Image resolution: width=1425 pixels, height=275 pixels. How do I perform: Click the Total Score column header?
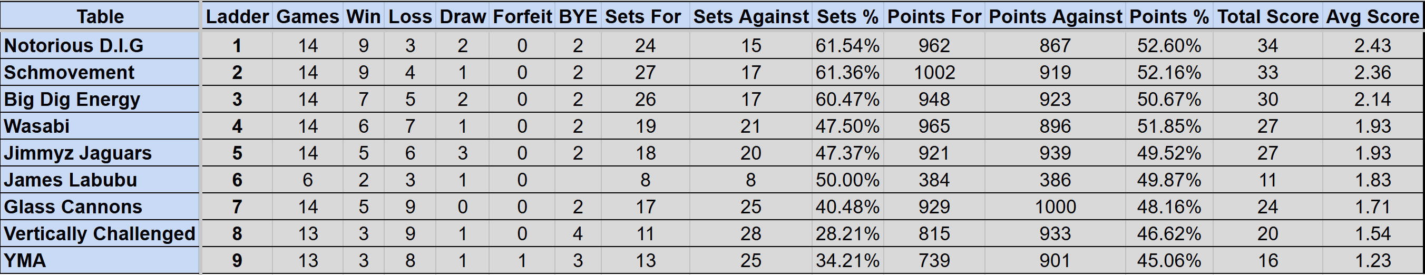1267,16
